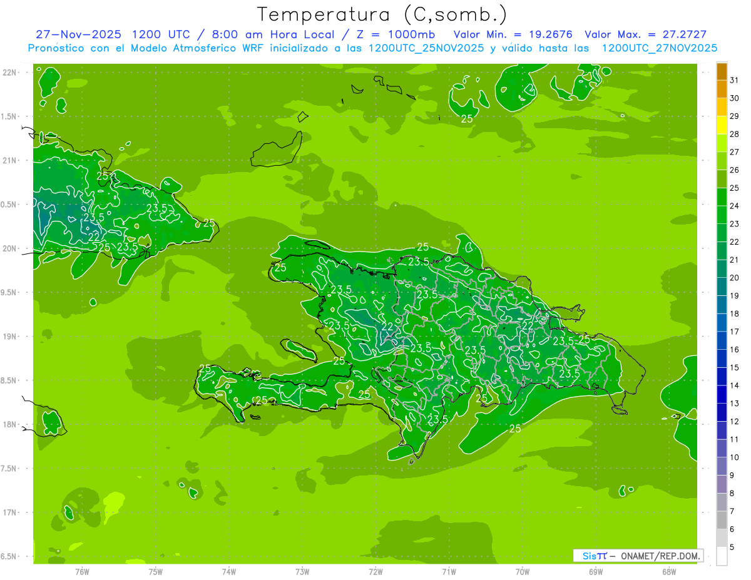Click the "74W" longitude label
The height and width of the screenshot is (580, 751).
click(x=229, y=572)
